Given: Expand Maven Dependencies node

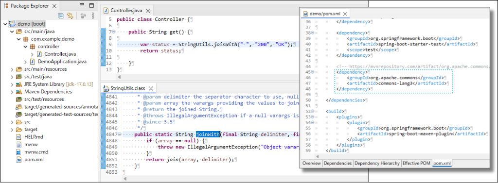Looking at the screenshot, I should coord(12,92).
